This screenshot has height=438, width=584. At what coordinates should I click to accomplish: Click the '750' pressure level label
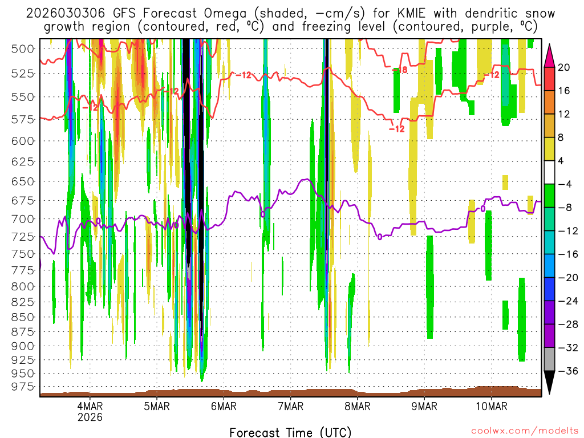23,254
